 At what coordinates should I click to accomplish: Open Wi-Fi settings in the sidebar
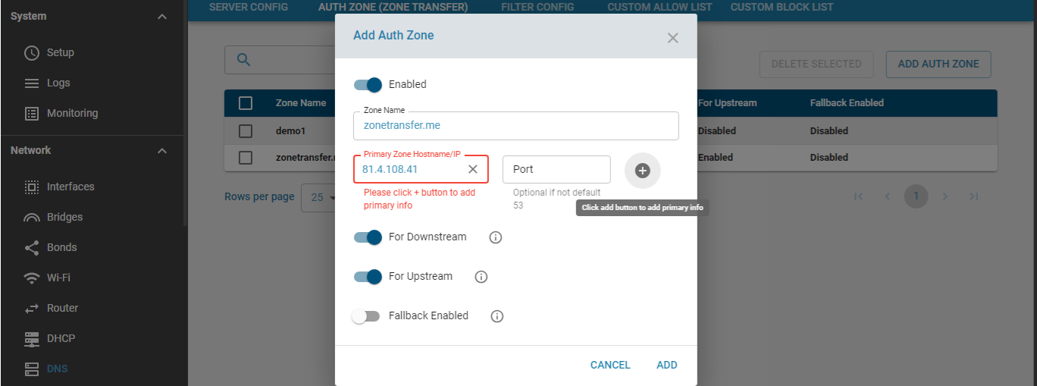tap(58, 278)
